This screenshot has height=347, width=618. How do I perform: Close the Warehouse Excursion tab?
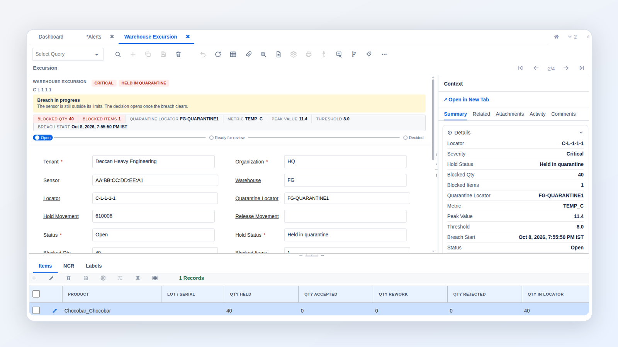tap(188, 37)
